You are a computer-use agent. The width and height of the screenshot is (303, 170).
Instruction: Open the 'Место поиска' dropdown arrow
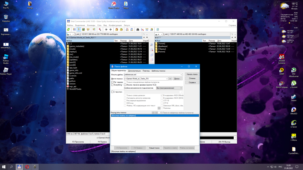point(167,79)
